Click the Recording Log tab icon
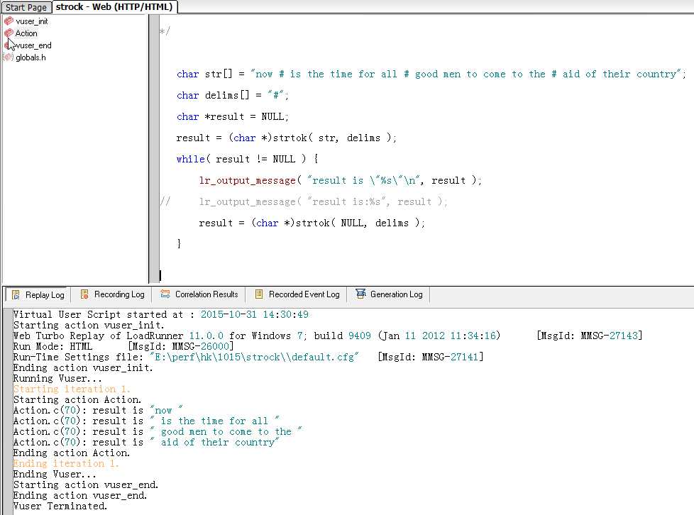This screenshot has height=515, width=694. coord(84,294)
